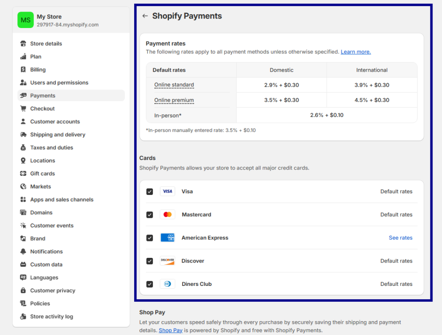
Task: Go to the Billing settings page
Action: pyautogui.click(x=71, y=69)
